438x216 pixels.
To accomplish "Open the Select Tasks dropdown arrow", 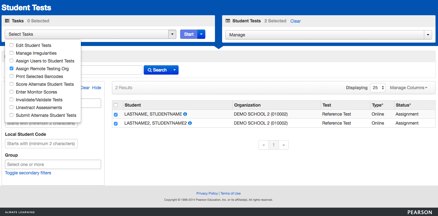I will pos(172,34).
